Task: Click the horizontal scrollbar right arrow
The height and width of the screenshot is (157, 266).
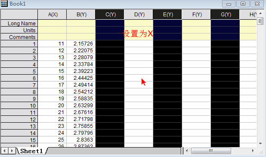Action: coord(253,151)
